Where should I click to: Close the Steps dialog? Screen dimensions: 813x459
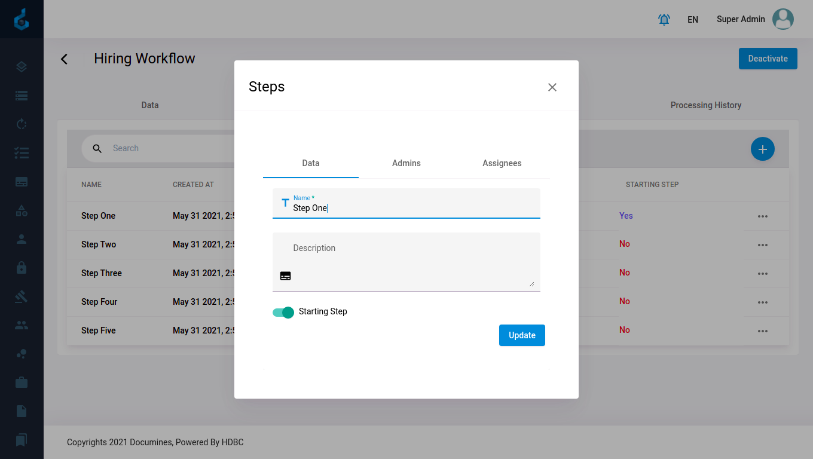552,87
